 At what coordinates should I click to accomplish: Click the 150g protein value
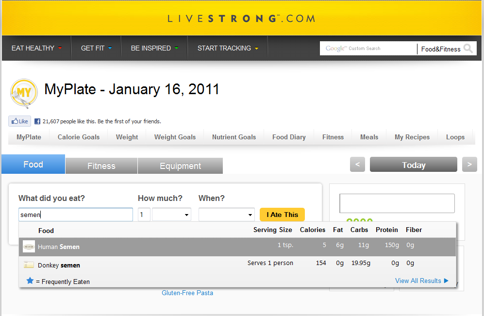tap(392, 245)
